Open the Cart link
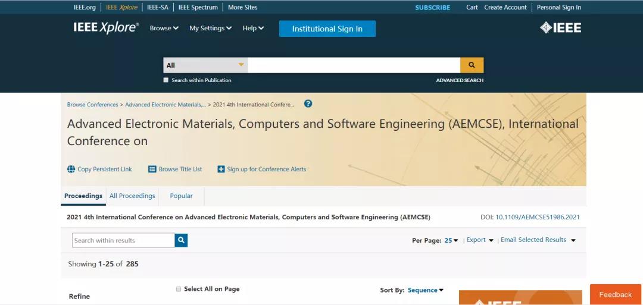The width and height of the screenshot is (643, 305). [472, 7]
